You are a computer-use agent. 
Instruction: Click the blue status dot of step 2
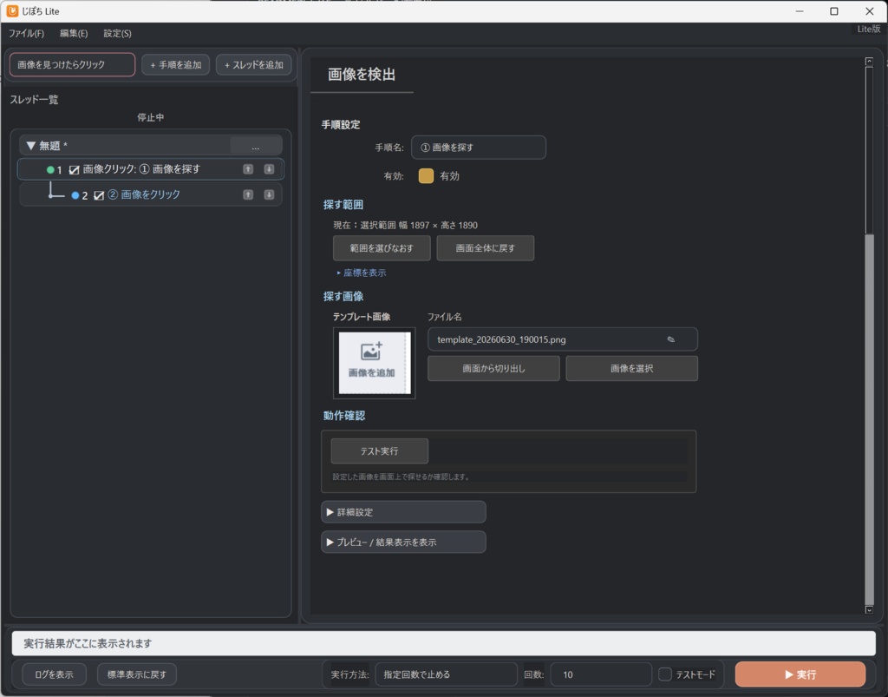(x=75, y=195)
